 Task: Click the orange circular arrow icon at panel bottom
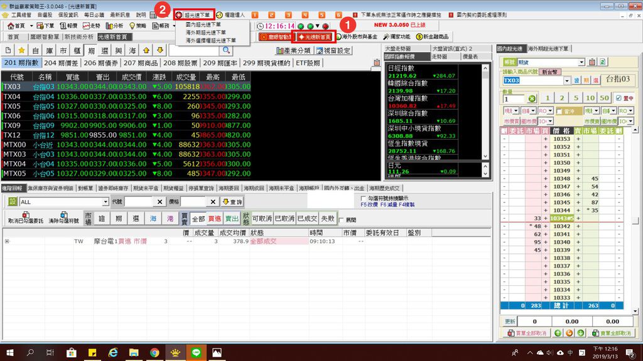tap(569, 333)
